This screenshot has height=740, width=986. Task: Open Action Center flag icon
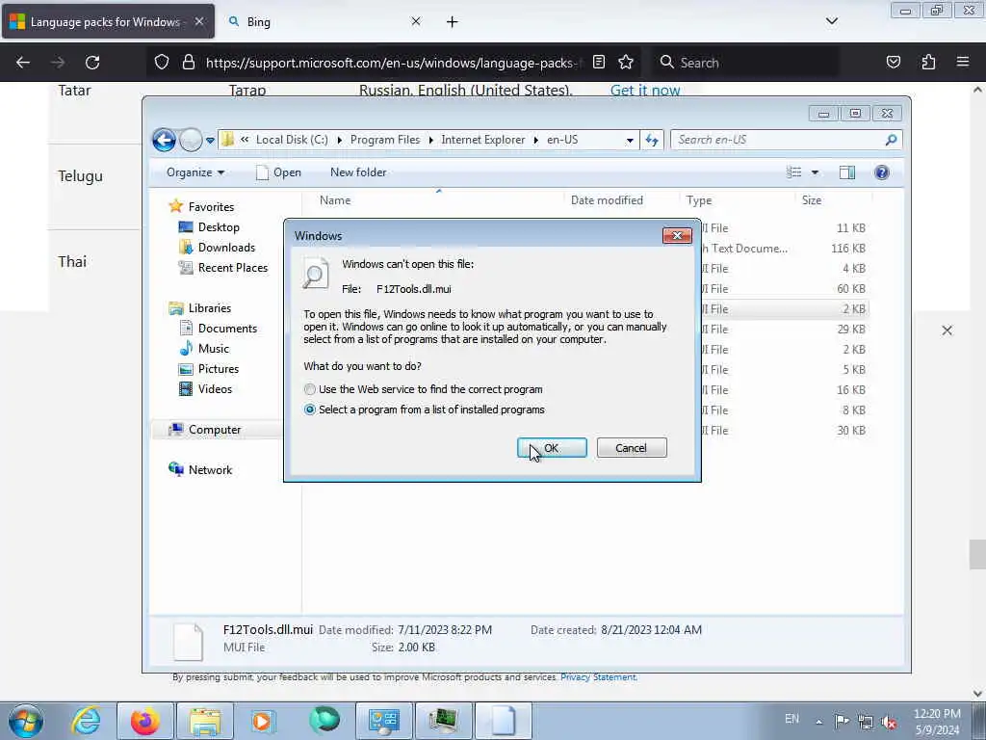coord(842,721)
